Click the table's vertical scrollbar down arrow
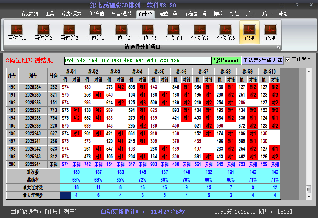This screenshot has height=218, width=318. pyautogui.click(x=308, y=196)
